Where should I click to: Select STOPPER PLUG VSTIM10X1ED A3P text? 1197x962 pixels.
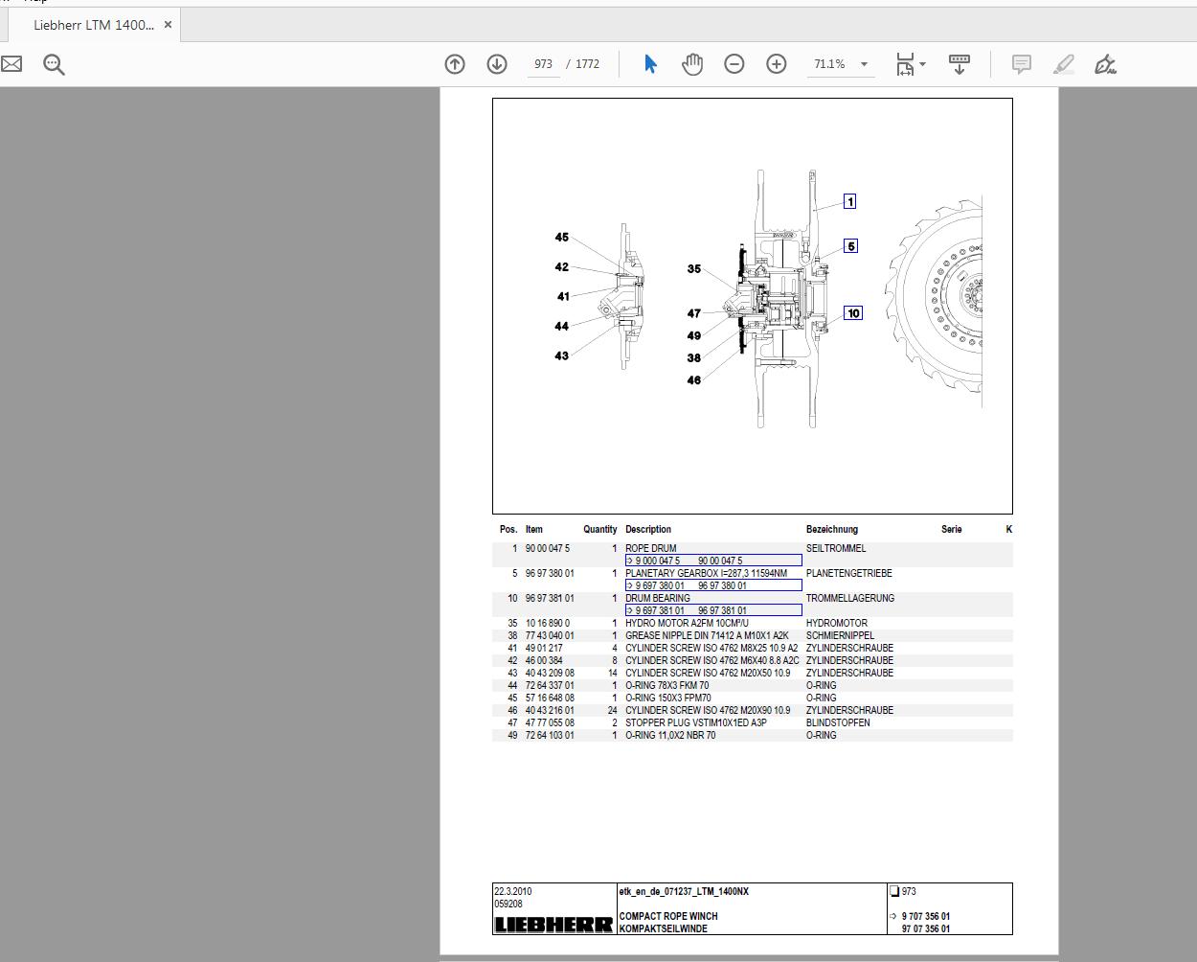pyautogui.click(x=696, y=722)
